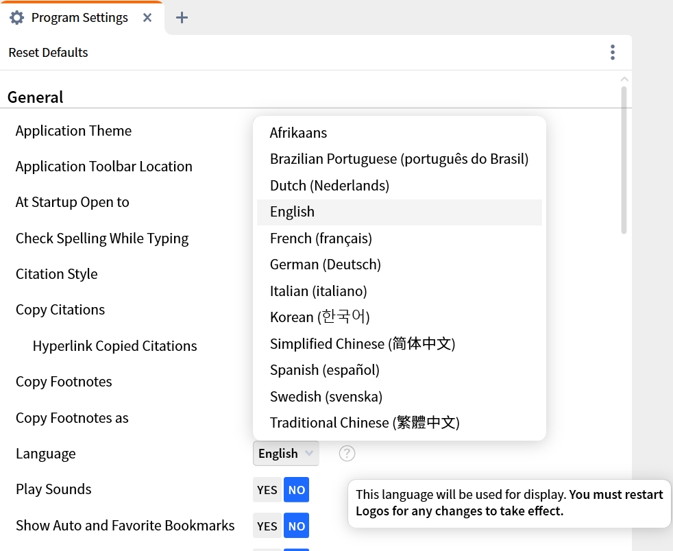The height and width of the screenshot is (551, 673).
Task: Click the Language setting label
Action: pyautogui.click(x=45, y=454)
